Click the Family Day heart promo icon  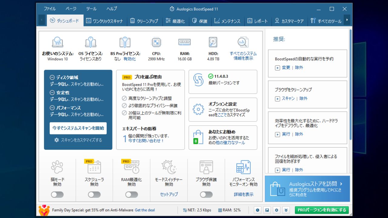point(44,210)
